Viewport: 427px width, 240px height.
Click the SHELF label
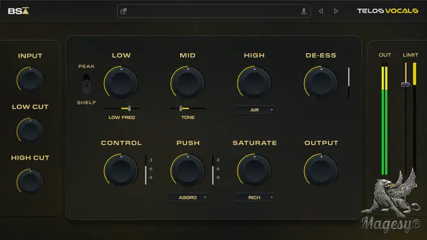pyautogui.click(x=86, y=102)
